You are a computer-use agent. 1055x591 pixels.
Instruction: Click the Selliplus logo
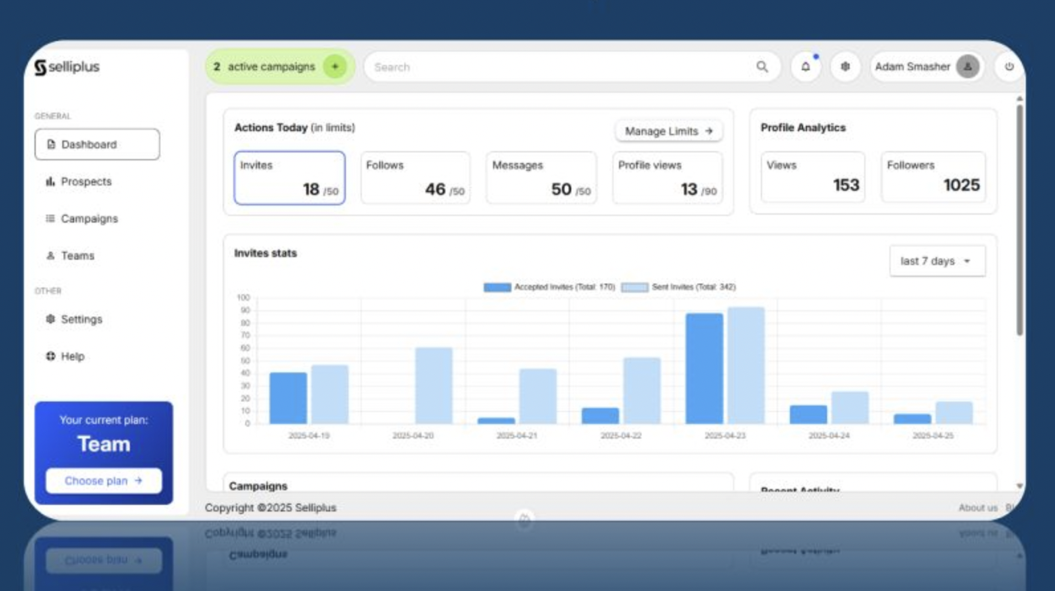point(67,67)
